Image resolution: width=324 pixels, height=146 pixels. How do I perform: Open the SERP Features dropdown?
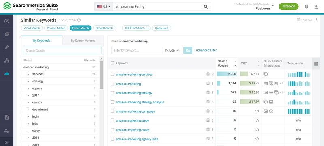point(136,28)
